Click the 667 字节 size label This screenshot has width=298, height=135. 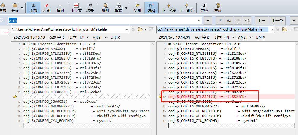(202, 37)
